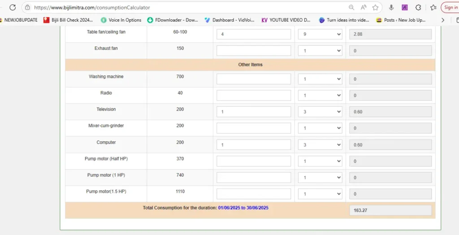459x235 pixels.
Task: Open the Voice In Options bookmark
Action: pyautogui.click(x=121, y=20)
